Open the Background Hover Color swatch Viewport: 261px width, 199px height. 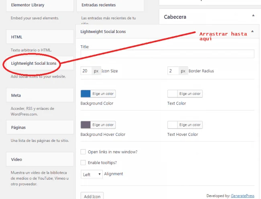pyautogui.click(x=86, y=125)
